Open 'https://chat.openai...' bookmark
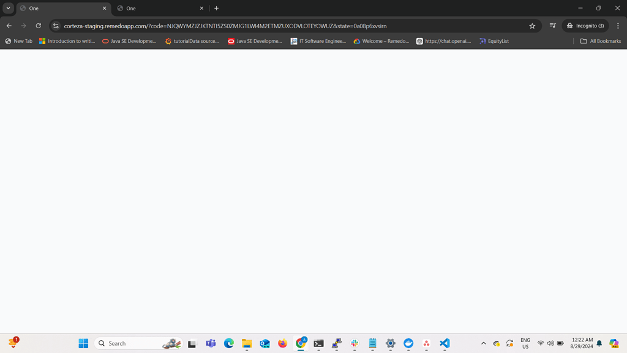627x353 pixels. click(x=443, y=41)
